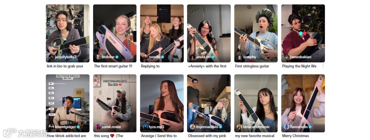
Task: Click the jamesbakian avatar icon
Action: [x=287, y=57]
